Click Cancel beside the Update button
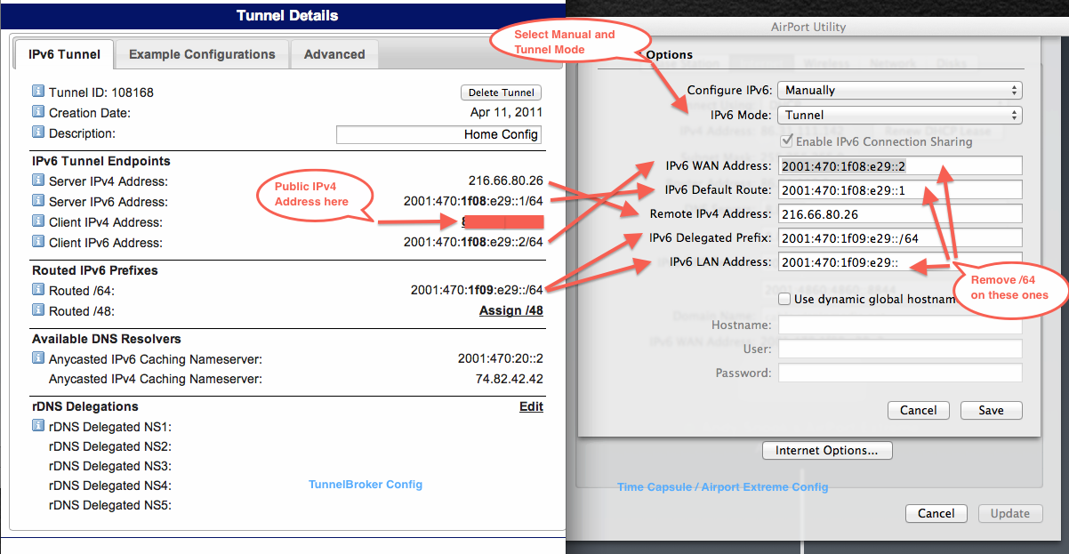 (936, 513)
